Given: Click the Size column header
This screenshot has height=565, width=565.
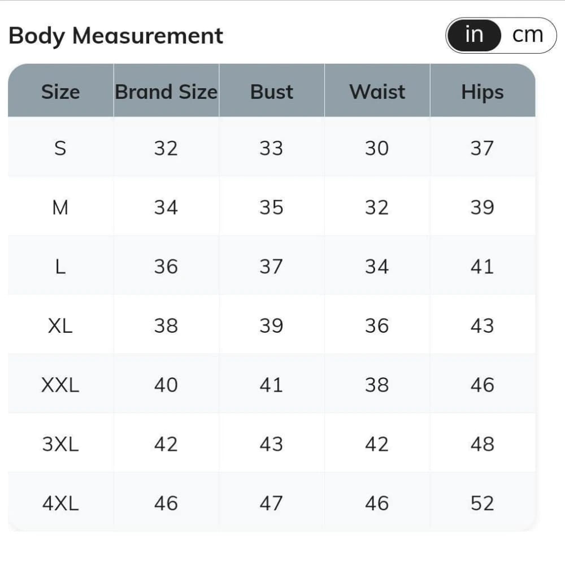Looking at the screenshot, I should tap(60, 92).
